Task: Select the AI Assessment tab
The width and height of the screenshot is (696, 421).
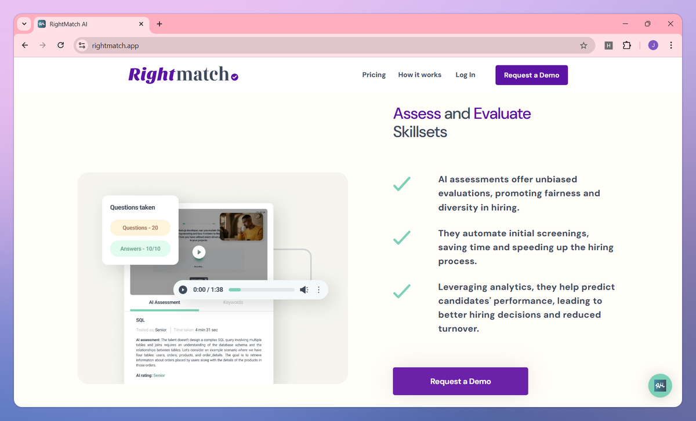Action: (x=165, y=302)
